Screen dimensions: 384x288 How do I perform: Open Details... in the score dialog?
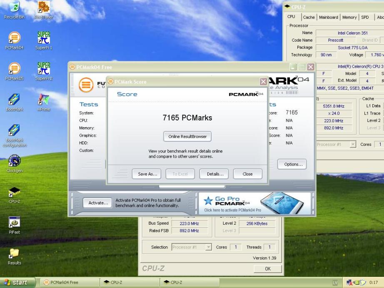[214, 174]
